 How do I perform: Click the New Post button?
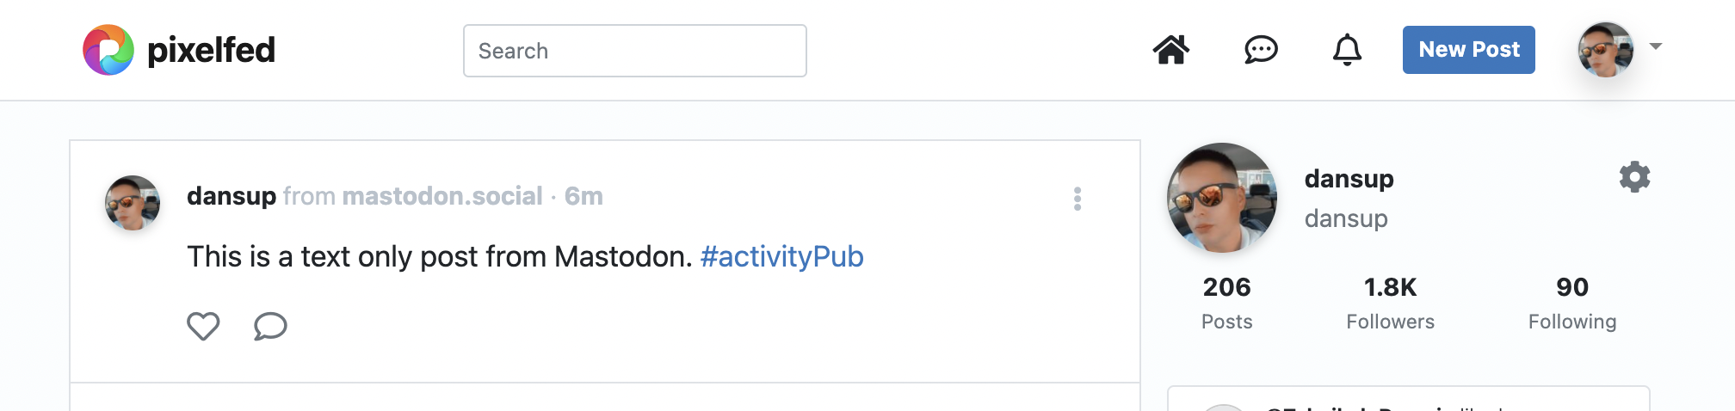pyautogui.click(x=1469, y=50)
